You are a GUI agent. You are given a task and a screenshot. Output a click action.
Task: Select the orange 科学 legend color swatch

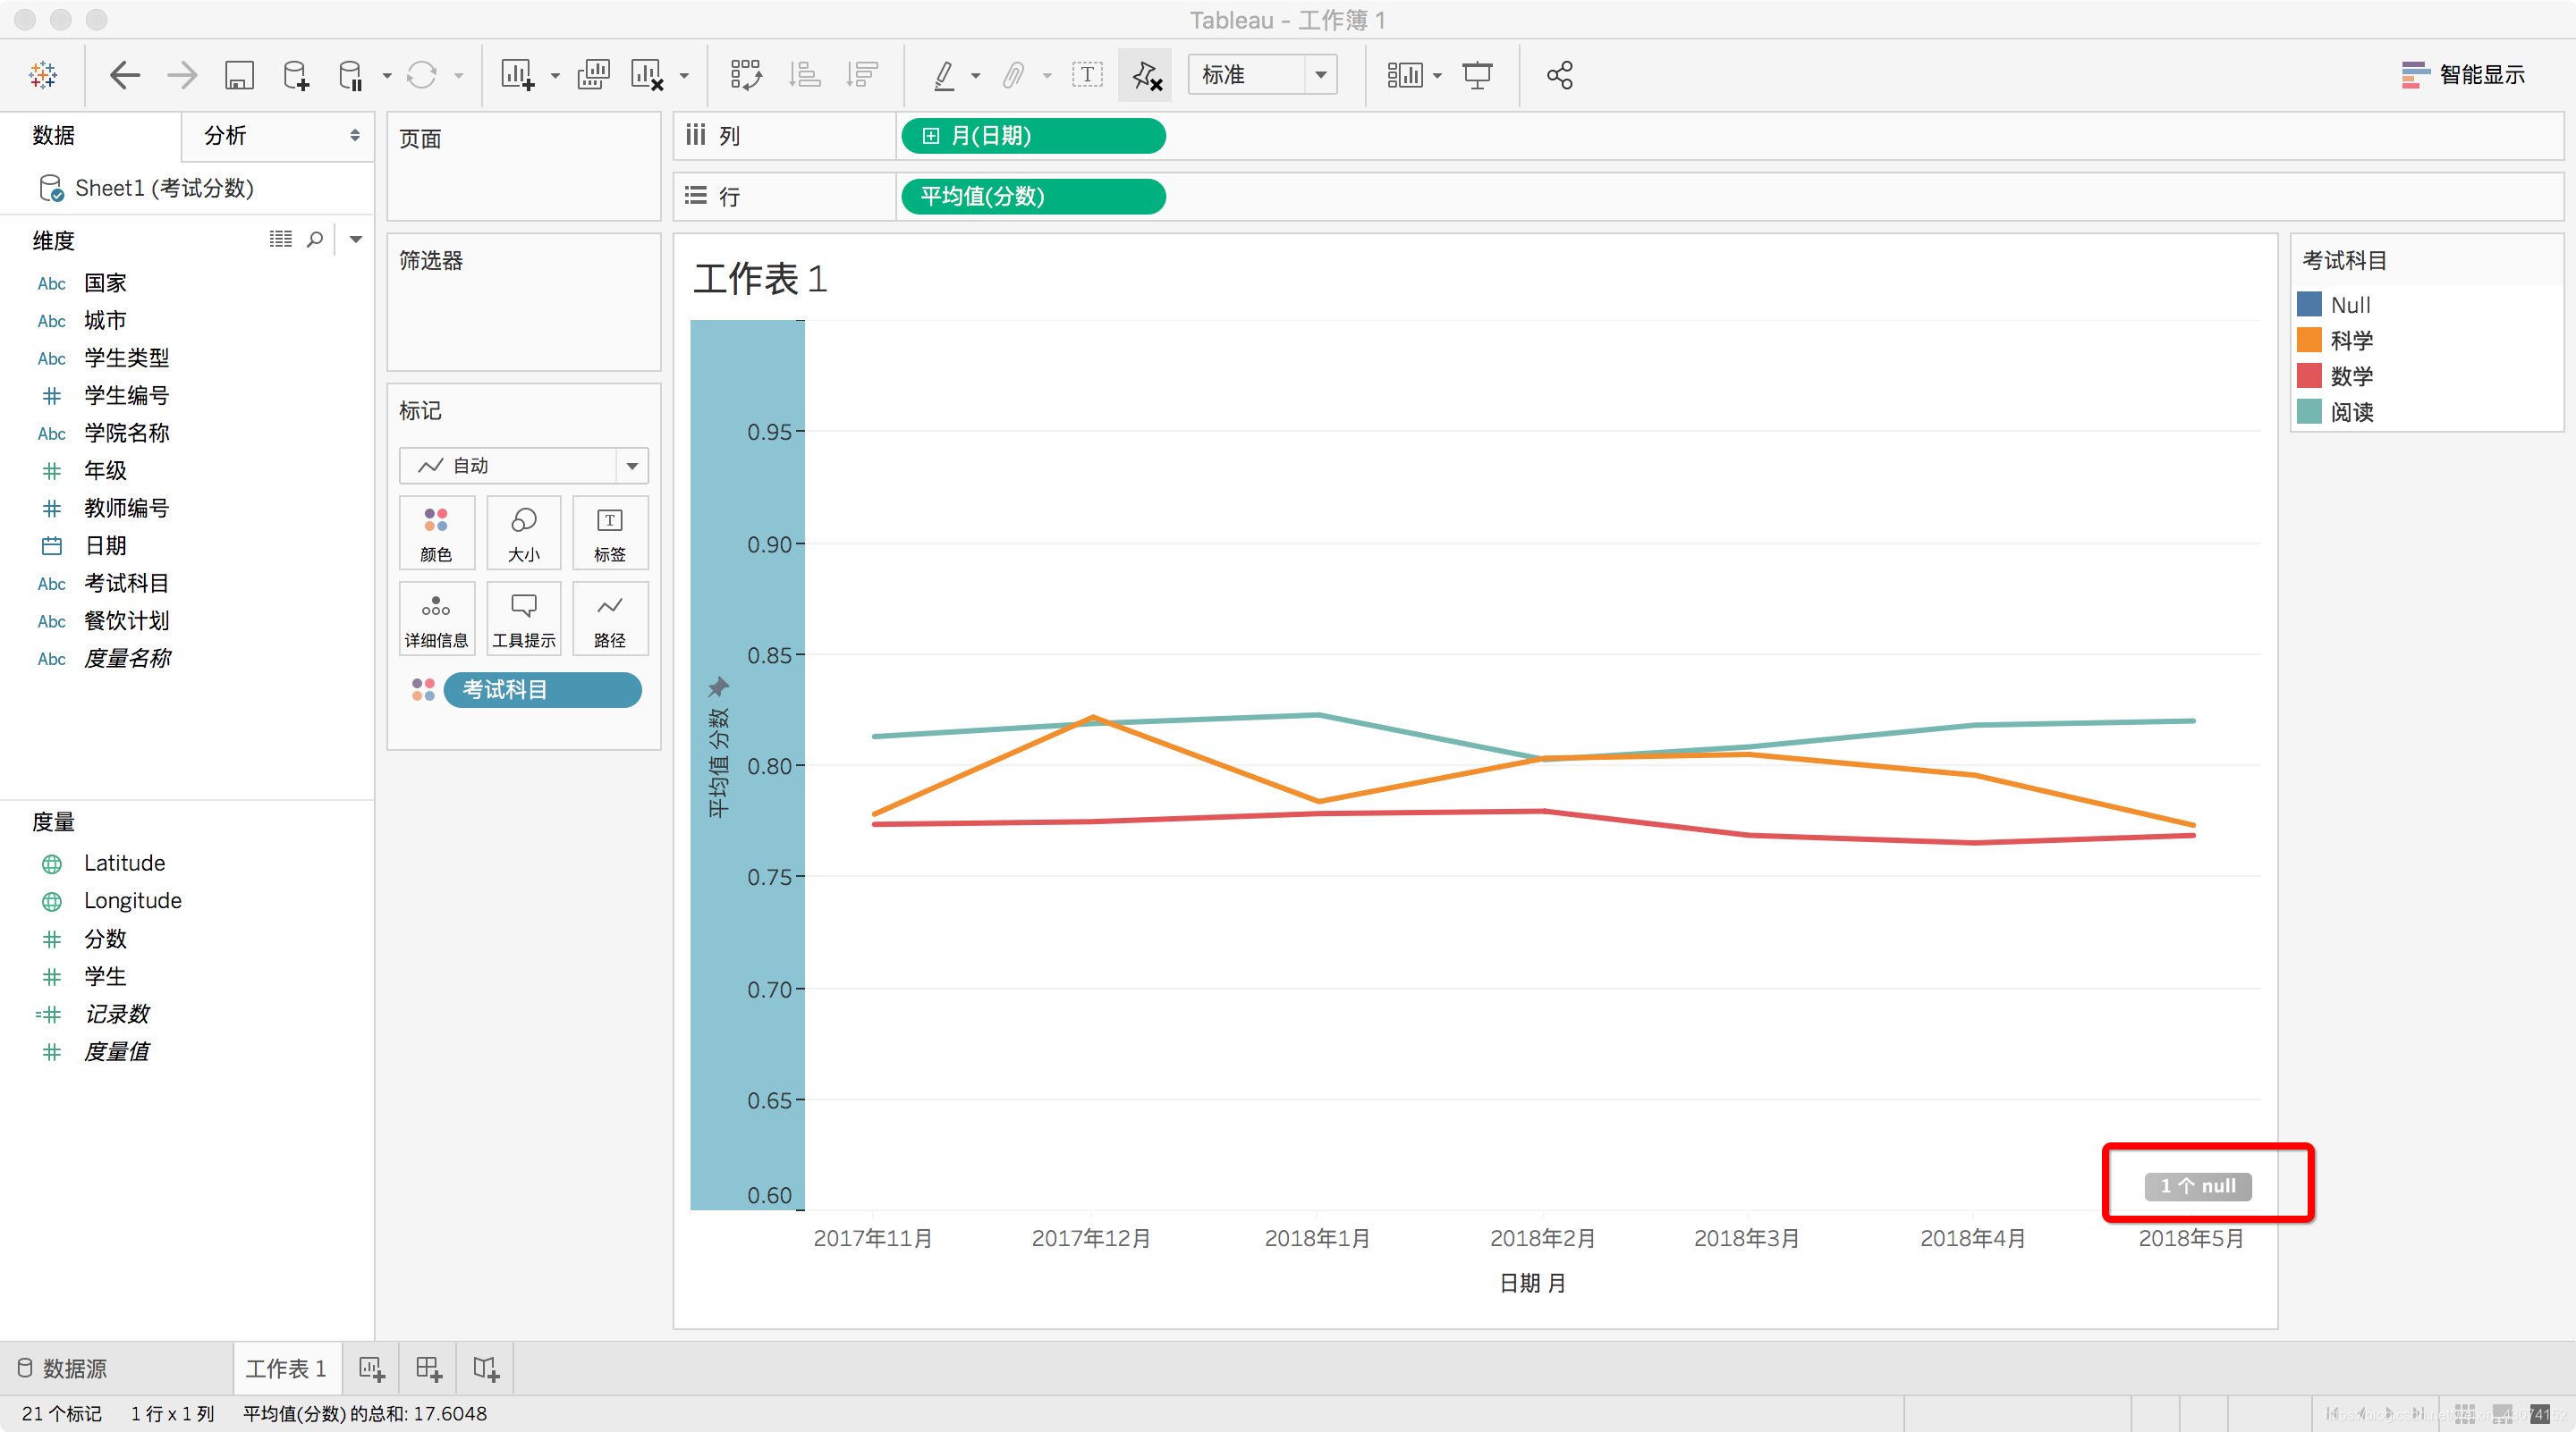2309,341
